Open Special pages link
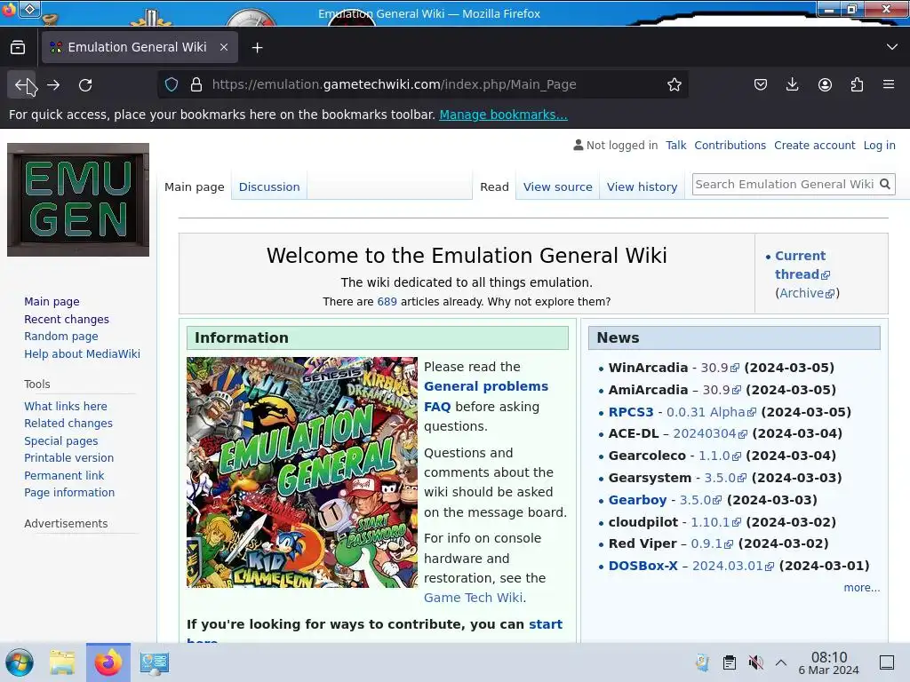 (61, 440)
